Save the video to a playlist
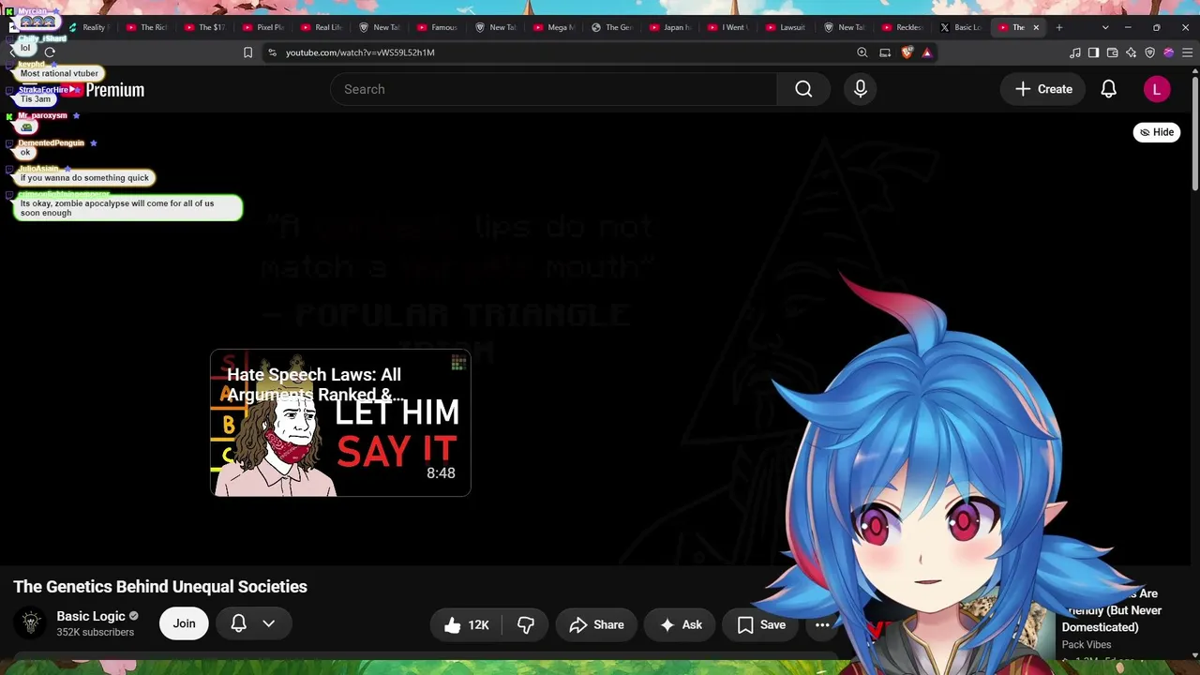 click(762, 625)
